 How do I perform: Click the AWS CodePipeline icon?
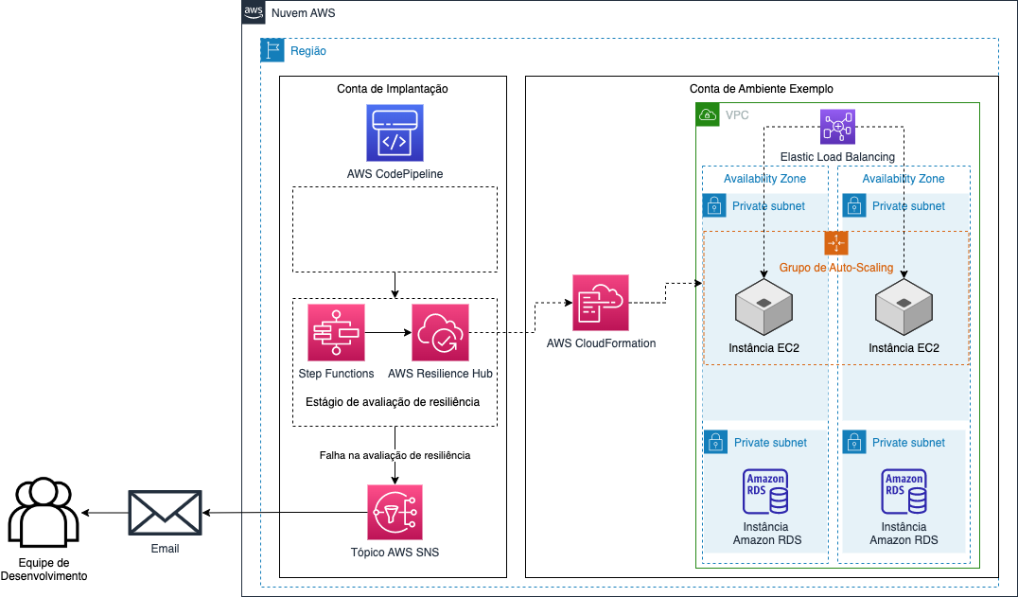(x=395, y=133)
